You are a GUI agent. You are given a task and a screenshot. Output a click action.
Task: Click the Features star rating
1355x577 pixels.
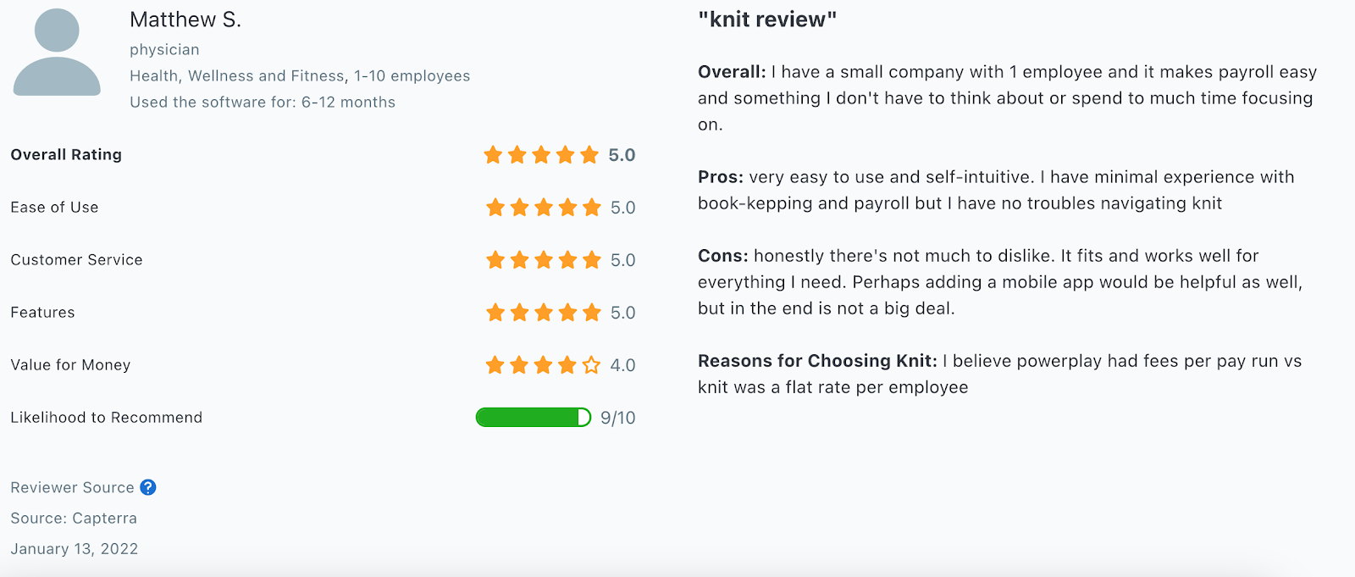coord(544,313)
